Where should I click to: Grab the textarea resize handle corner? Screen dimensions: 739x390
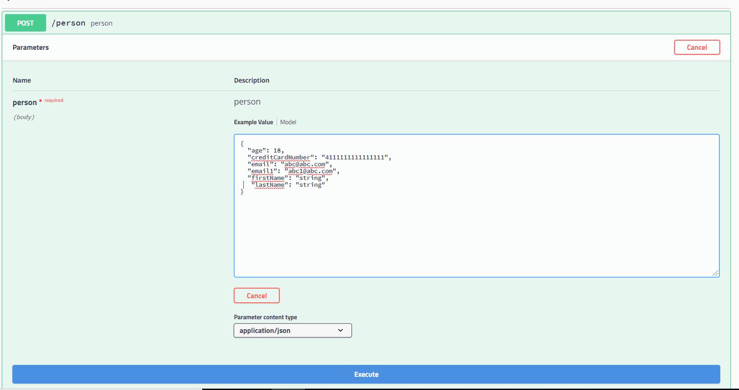click(x=715, y=273)
